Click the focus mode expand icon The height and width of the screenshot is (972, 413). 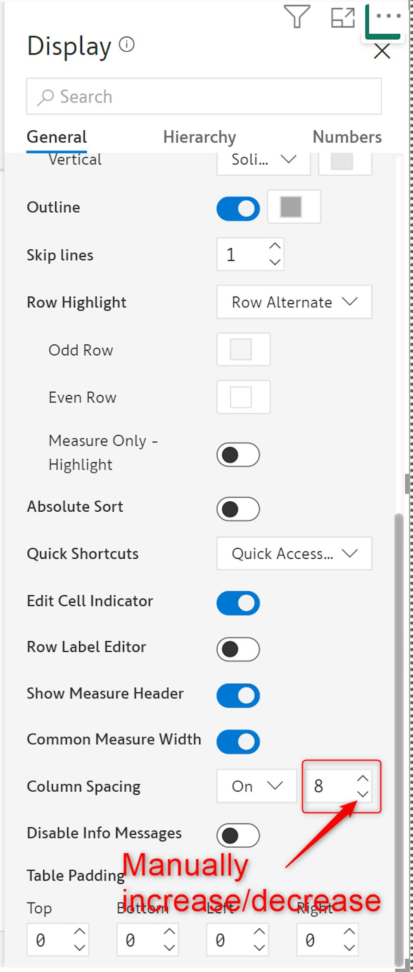click(343, 18)
